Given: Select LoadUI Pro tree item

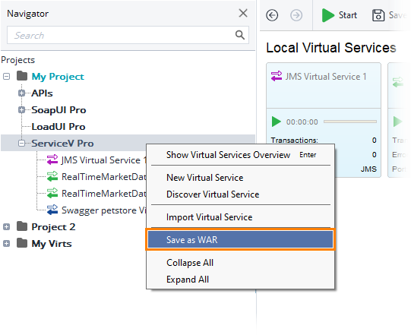Looking at the screenshot, I should pos(58,127).
